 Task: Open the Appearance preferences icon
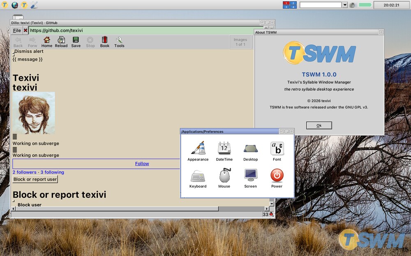click(x=198, y=151)
